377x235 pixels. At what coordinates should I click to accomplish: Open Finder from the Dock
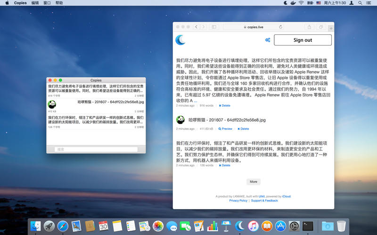click(36, 226)
